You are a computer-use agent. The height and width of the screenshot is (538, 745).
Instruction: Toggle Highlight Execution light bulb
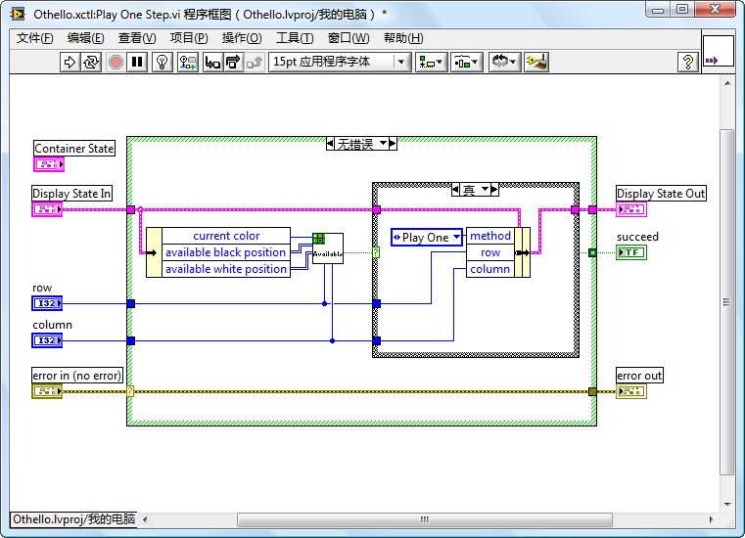tap(163, 62)
